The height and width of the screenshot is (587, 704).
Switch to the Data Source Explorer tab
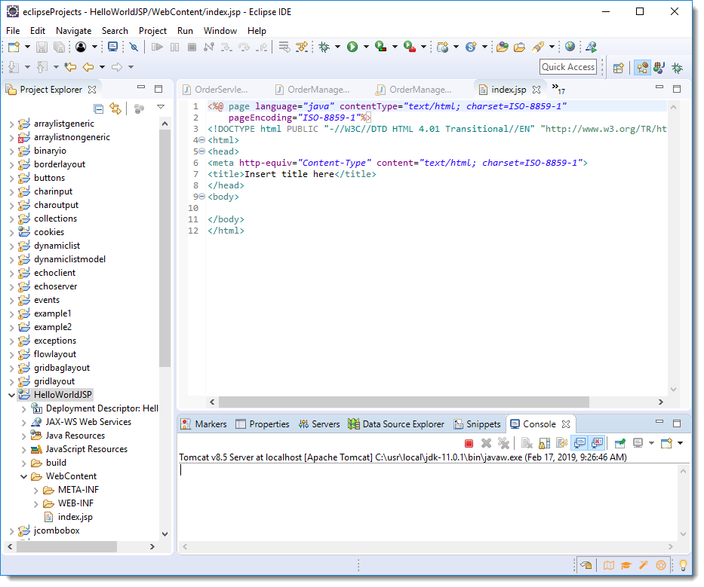click(396, 425)
